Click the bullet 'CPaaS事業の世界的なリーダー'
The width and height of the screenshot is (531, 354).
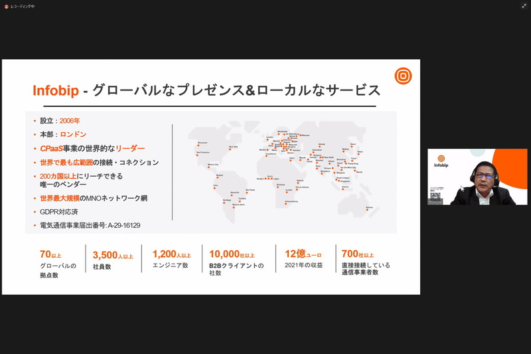tap(92, 148)
